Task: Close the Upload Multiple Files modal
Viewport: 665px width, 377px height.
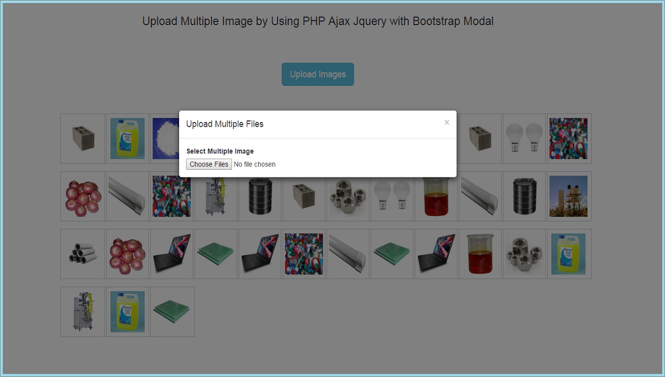Action: coord(447,122)
